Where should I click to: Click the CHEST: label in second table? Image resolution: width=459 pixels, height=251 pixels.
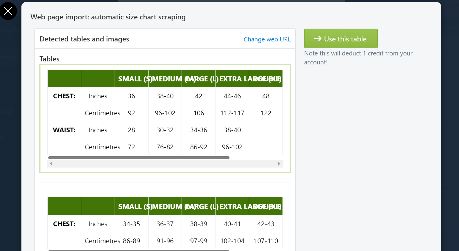click(x=64, y=224)
